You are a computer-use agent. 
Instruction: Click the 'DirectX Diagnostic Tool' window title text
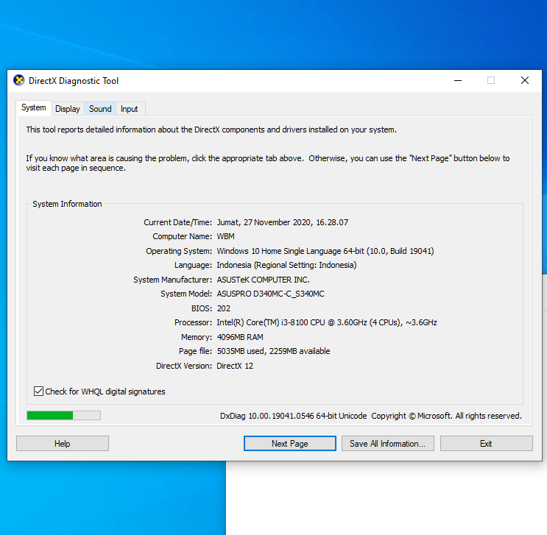[74, 81]
